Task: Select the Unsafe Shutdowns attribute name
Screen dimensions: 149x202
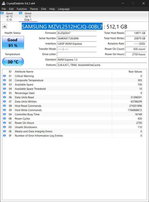Action: tap(26, 127)
